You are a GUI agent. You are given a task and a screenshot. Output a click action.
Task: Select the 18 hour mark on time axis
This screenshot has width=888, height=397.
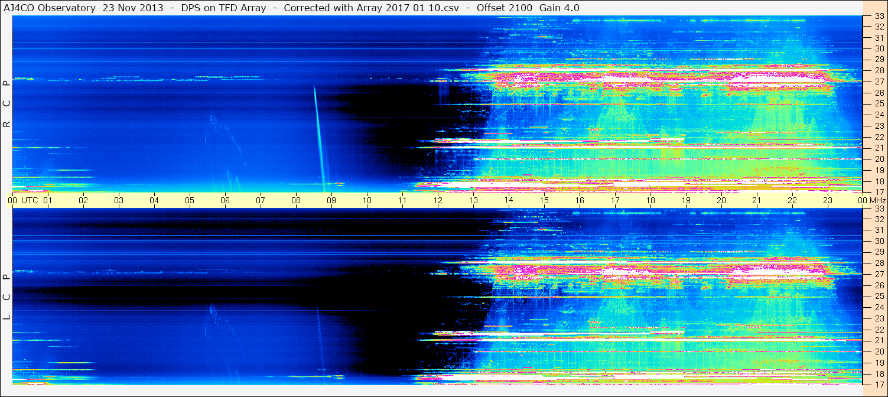[650, 200]
